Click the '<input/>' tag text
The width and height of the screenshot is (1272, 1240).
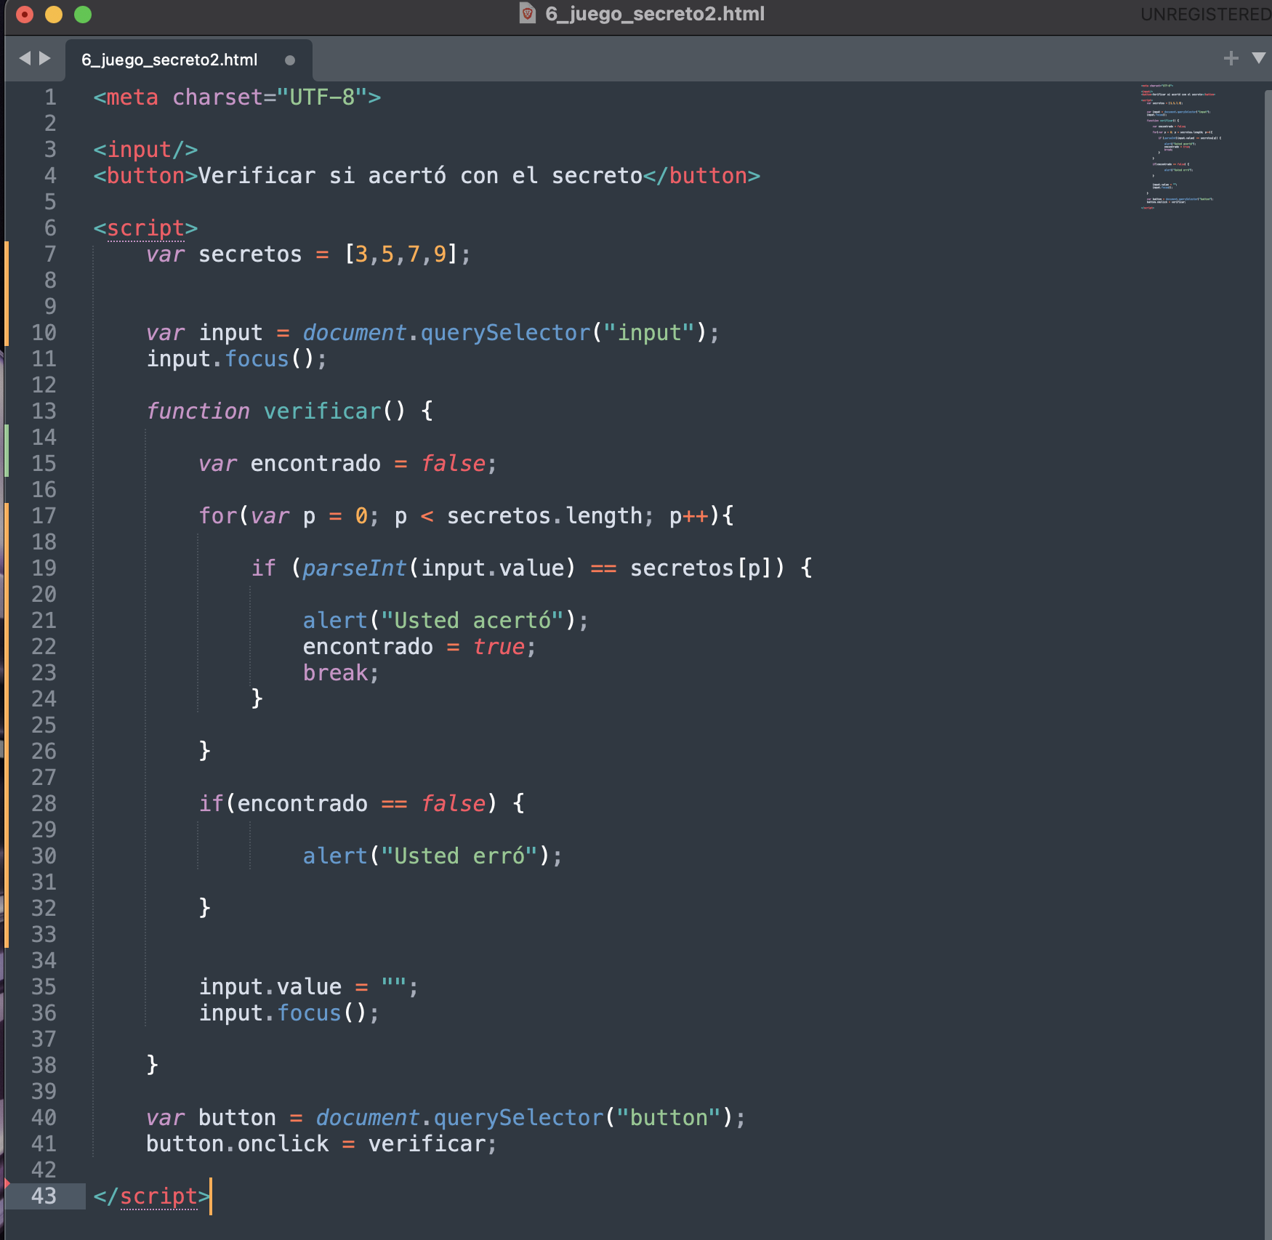(x=145, y=149)
